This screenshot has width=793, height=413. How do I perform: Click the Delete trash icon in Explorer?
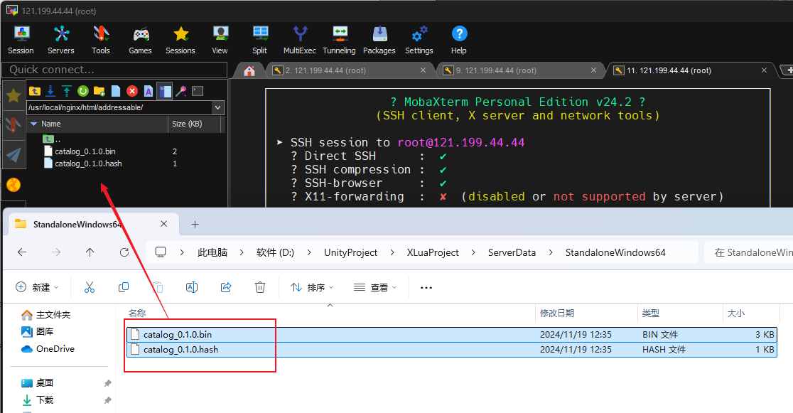pos(260,287)
